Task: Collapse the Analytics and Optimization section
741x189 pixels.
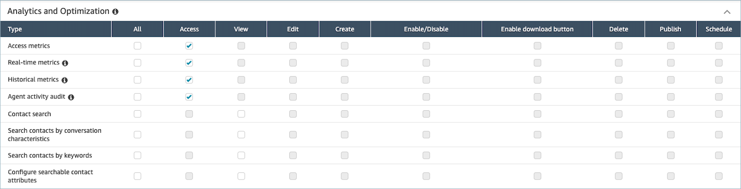Action: coord(727,12)
